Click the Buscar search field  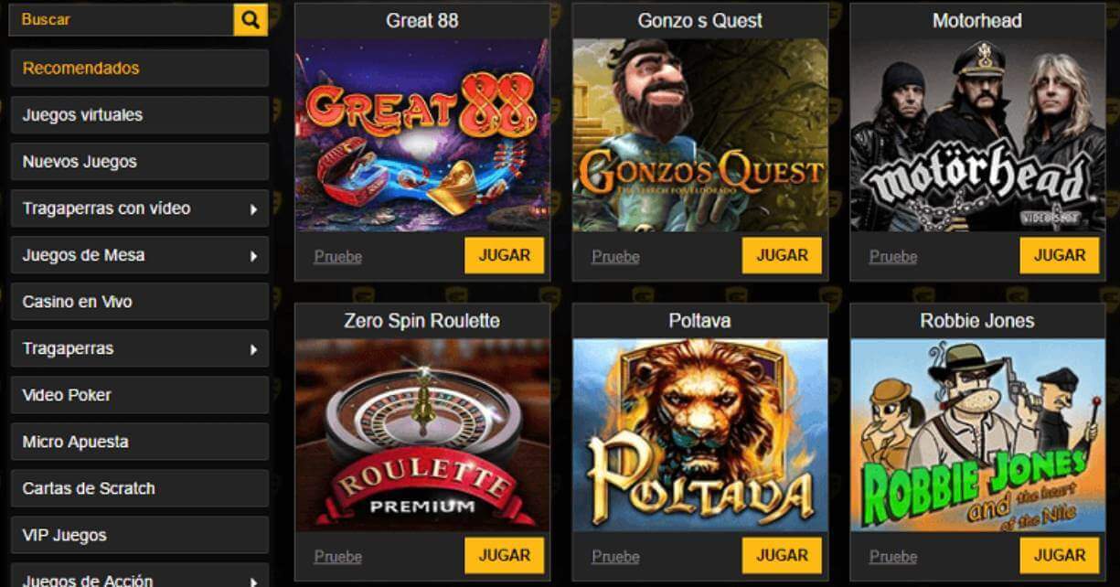click(x=121, y=19)
